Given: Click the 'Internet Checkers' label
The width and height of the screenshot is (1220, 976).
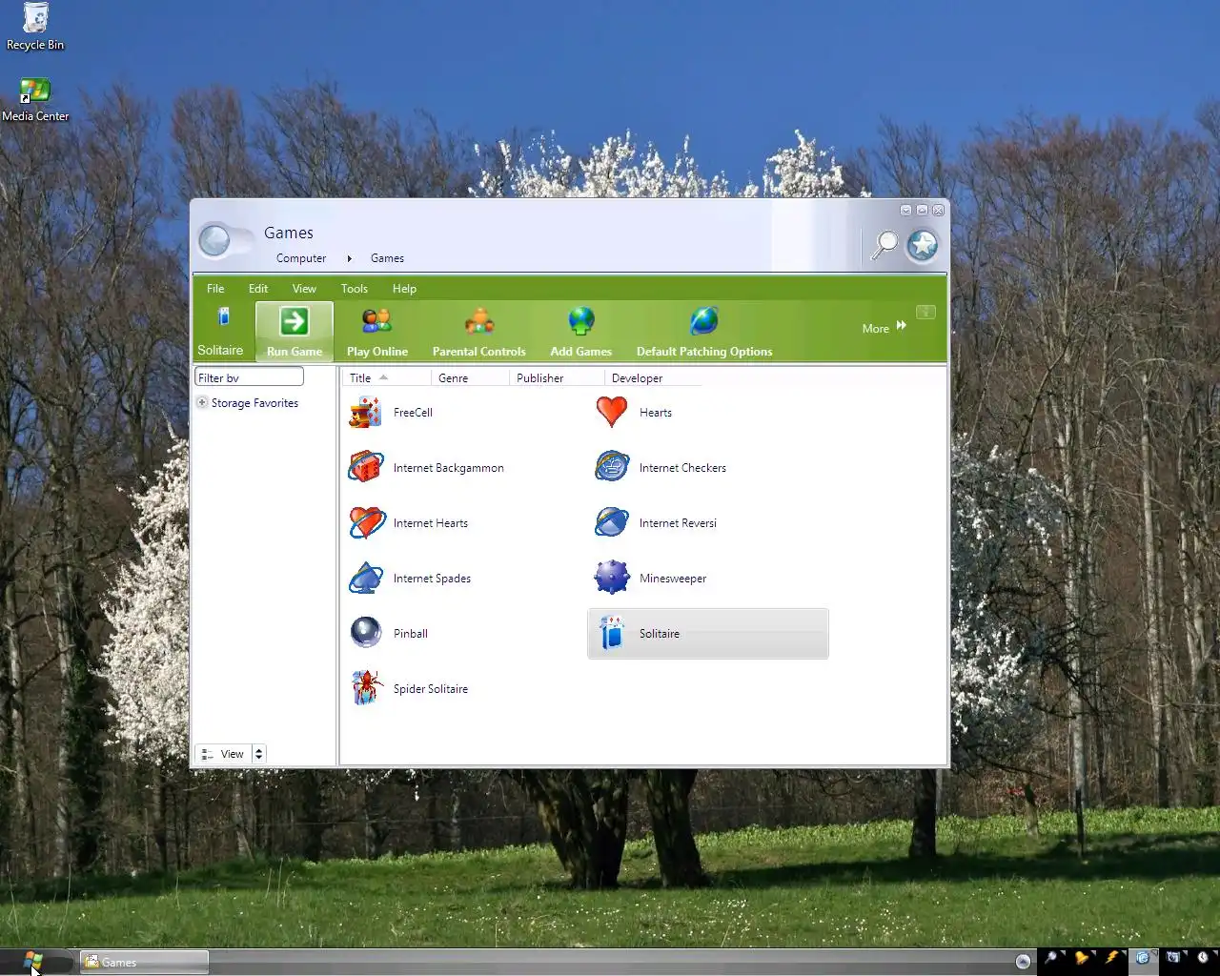Looking at the screenshot, I should pyautogui.click(x=682, y=468).
